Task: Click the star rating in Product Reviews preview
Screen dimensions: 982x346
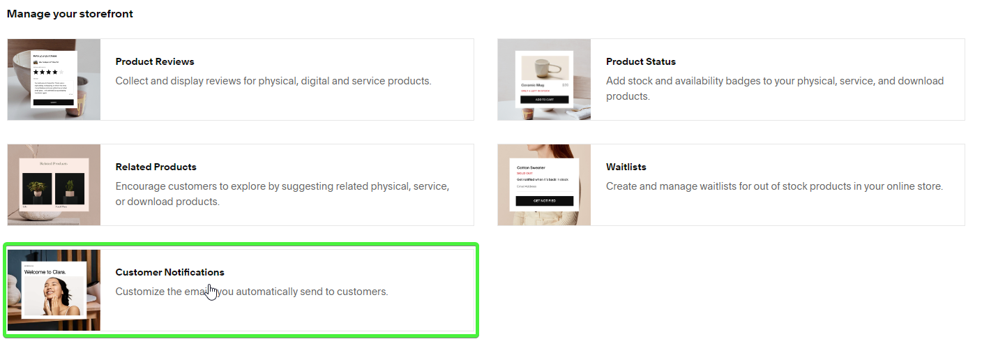Action: click(47, 72)
